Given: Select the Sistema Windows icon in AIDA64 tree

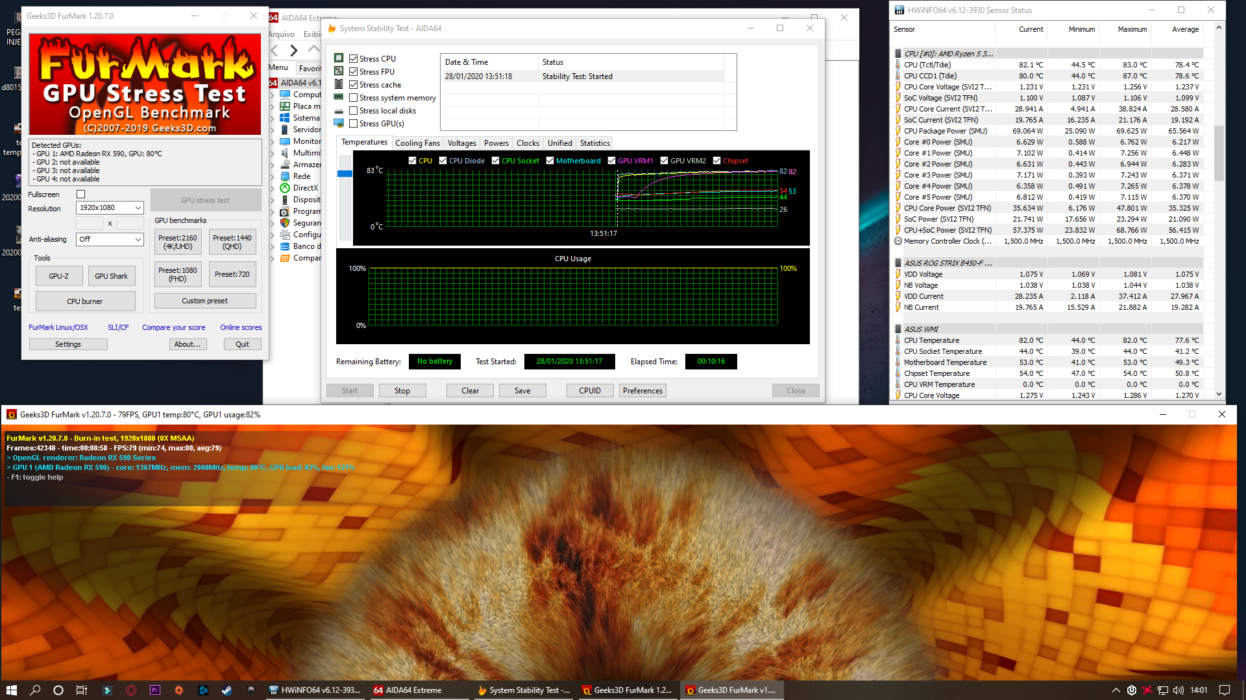Looking at the screenshot, I should (x=285, y=118).
